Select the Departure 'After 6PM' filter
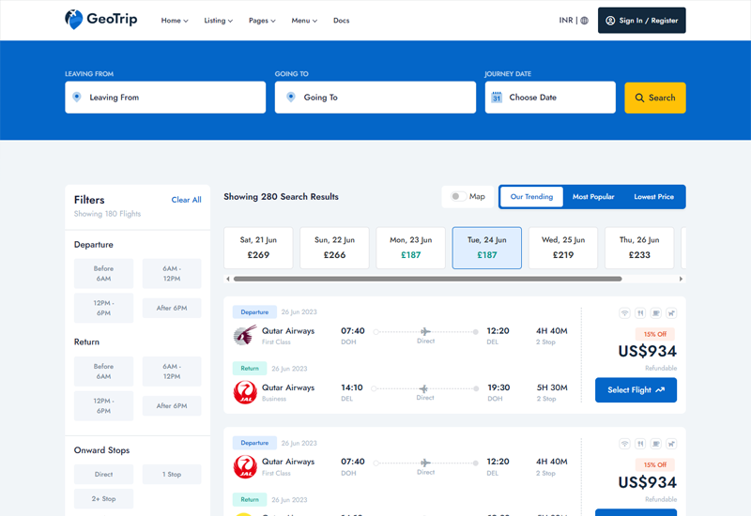The height and width of the screenshot is (516, 751). click(171, 308)
